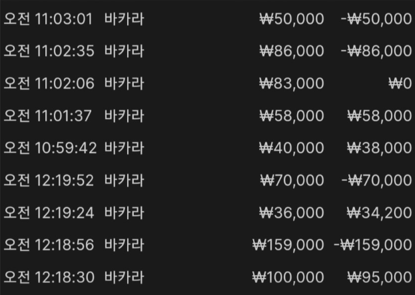Click the ₩0 result value
Viewport: 415px width, 295px height.
400,83
